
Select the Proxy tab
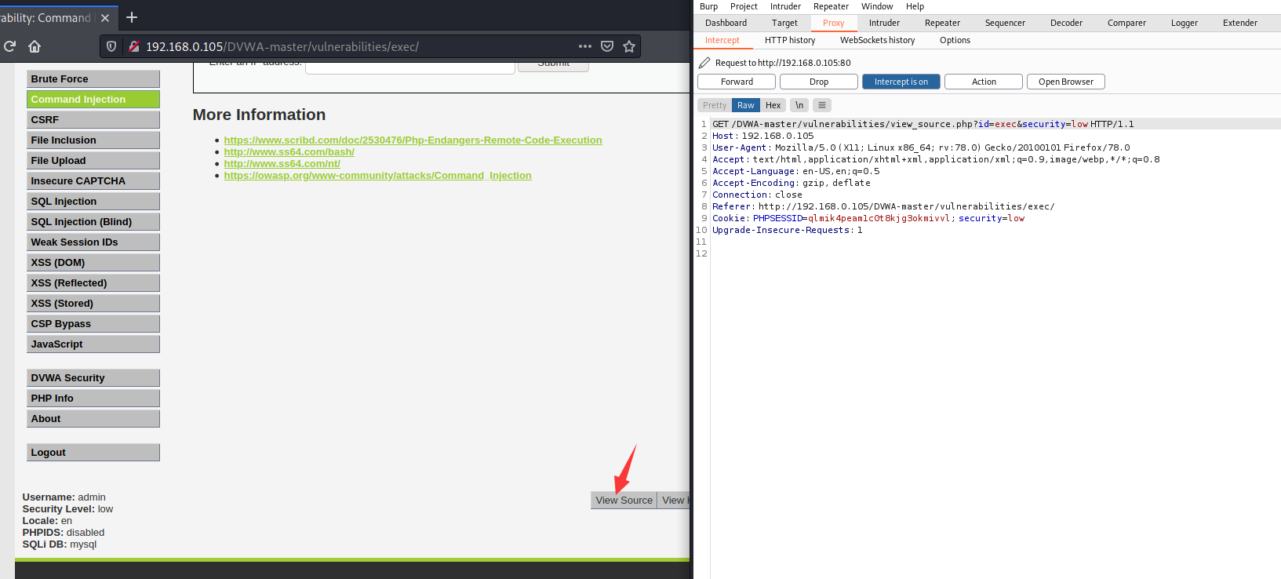(x=834, y=23)
